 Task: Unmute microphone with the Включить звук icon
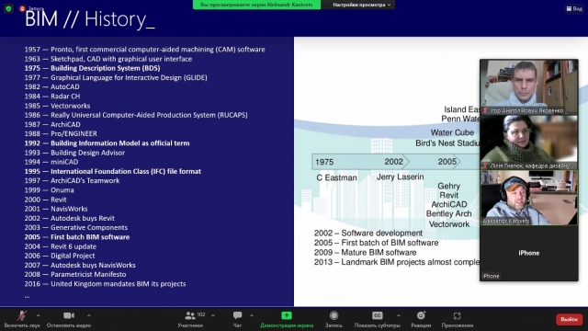coord(22,315)
